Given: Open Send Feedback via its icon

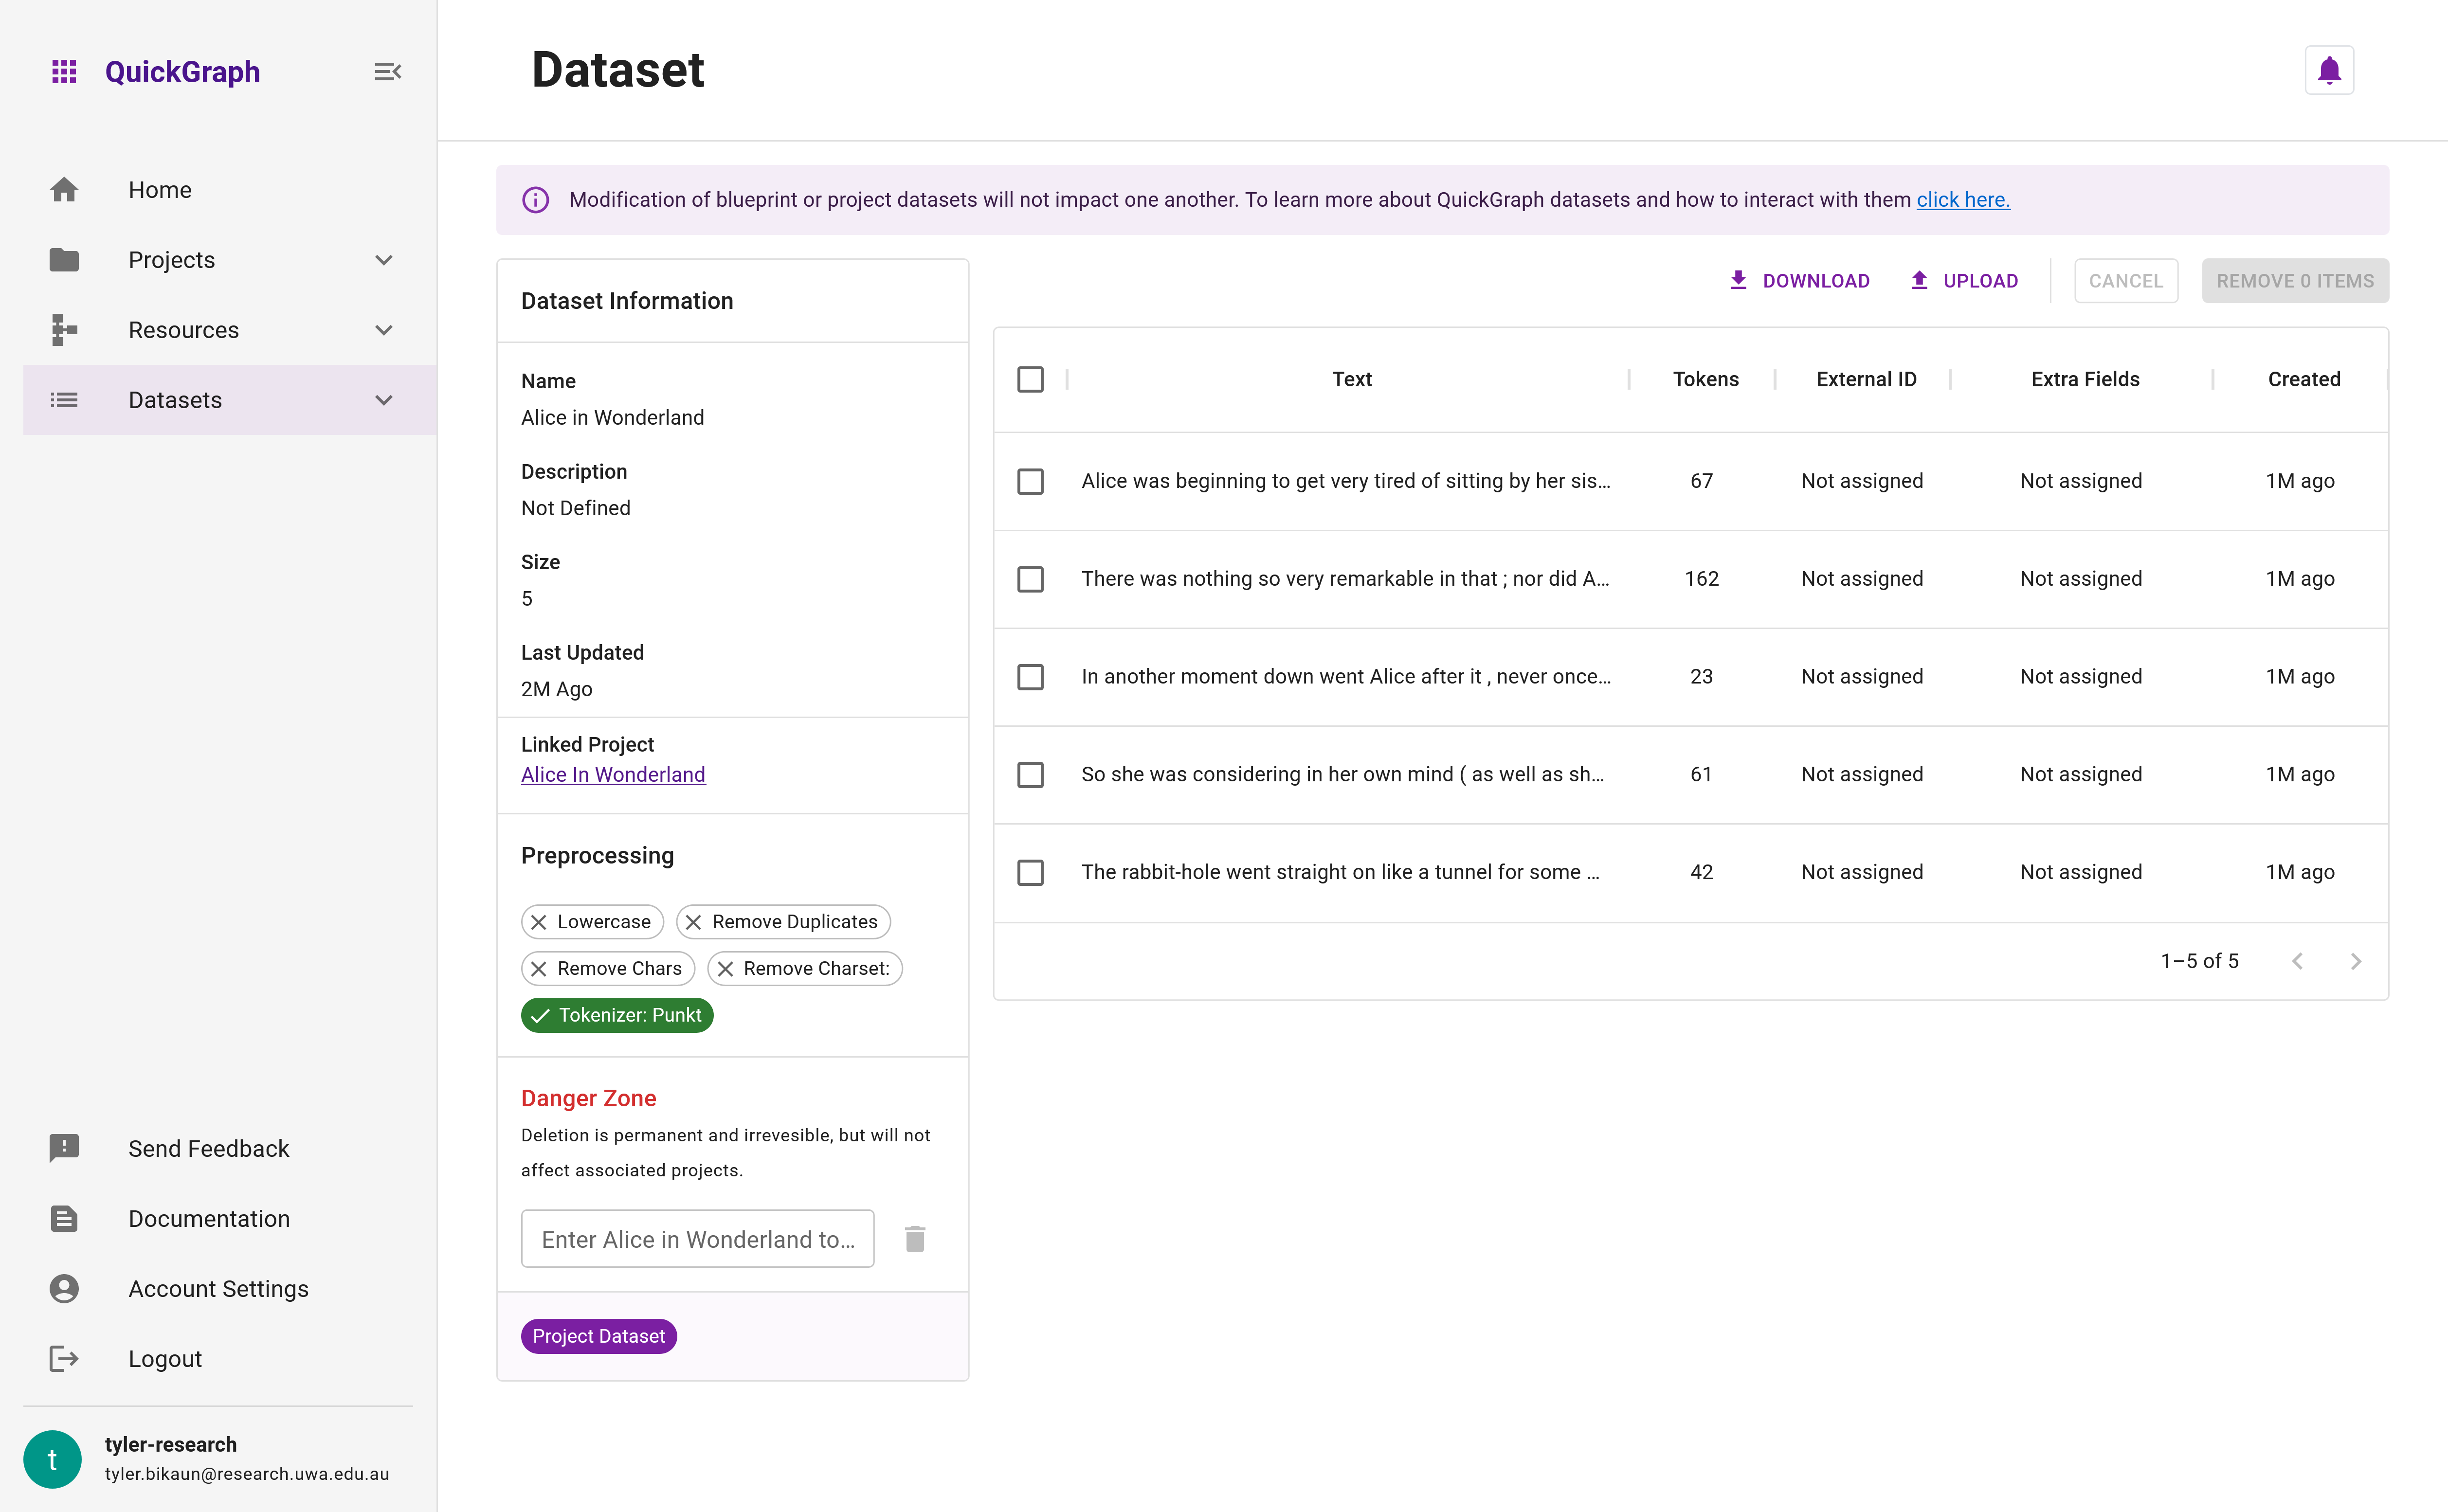Looking at the screenshot, I should (64, 1148).
